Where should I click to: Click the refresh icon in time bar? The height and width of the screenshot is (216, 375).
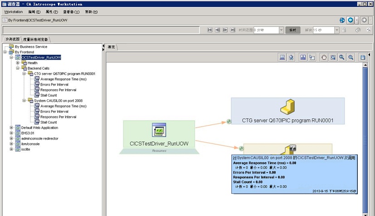click(369, 30)
